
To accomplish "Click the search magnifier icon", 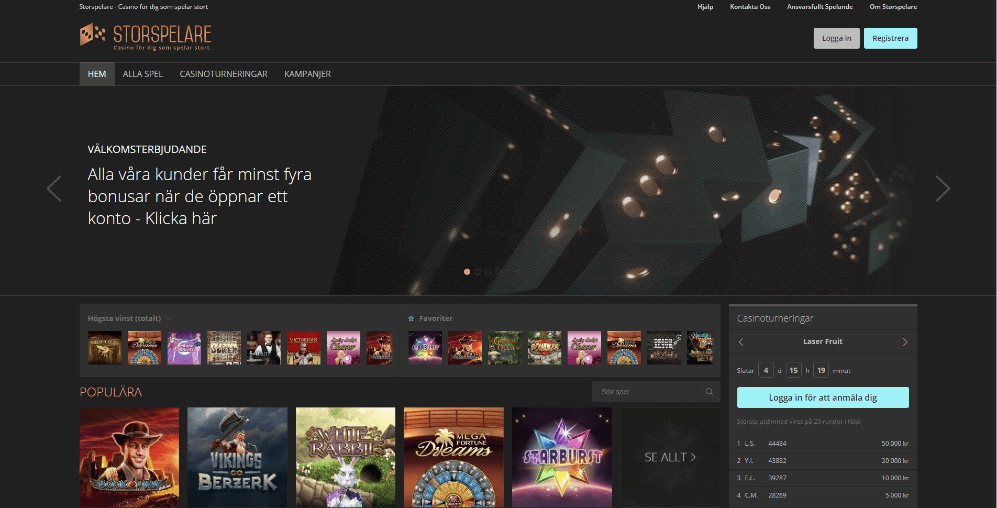I will [710, 392].
